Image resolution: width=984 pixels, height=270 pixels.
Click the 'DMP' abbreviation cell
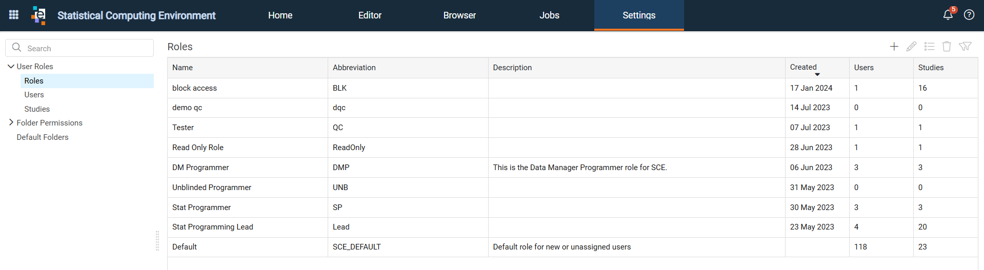408,168
